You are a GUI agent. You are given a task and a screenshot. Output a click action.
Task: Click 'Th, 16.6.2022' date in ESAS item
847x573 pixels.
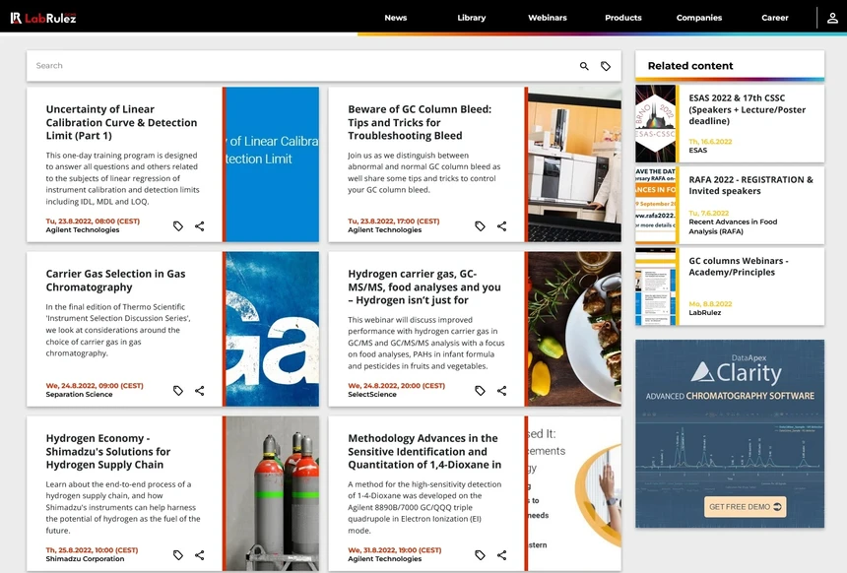[710, 142]
